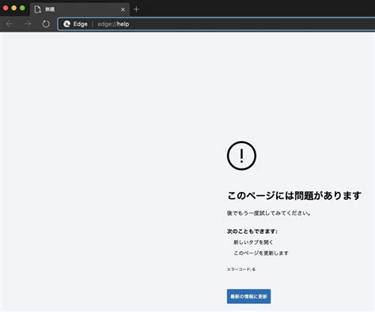Click the 次のこともできます label

pos(252,231)
